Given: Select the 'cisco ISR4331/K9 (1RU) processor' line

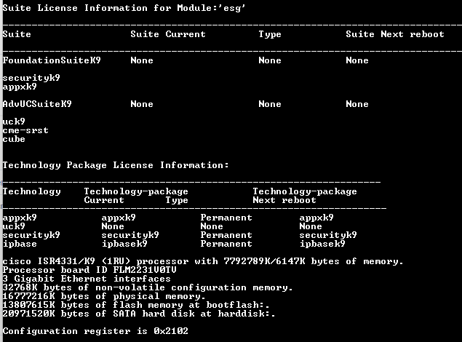Looking at the screenshot, I should point(203,261).
